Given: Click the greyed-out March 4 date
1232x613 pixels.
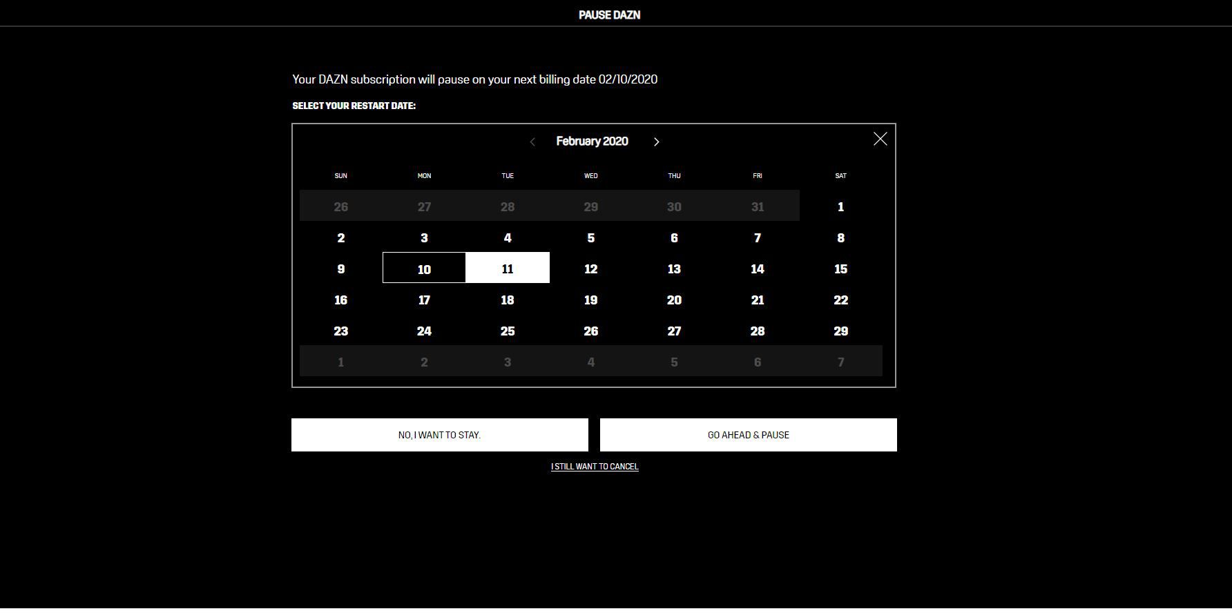Looking at the screenshot, I should [591, 361].
